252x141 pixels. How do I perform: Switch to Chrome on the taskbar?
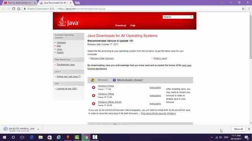86,137
